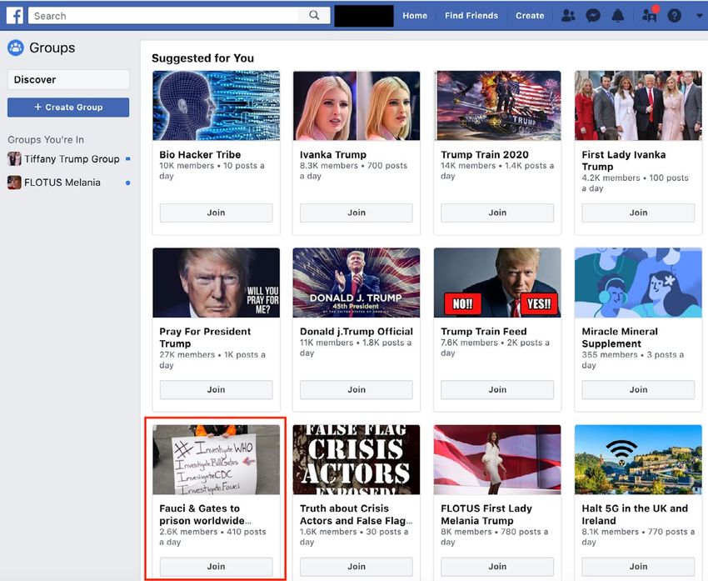Click the '8.3K members • 700 posts a day' text

coord(353,171)
